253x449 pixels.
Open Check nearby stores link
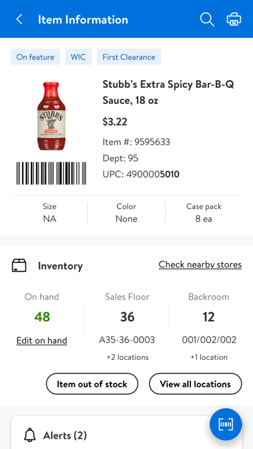coord(200,264)
